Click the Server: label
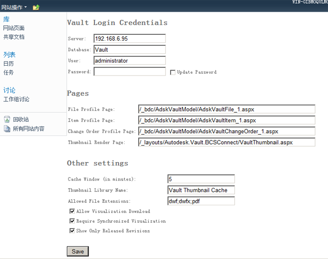Viewport: 328px width, 259px height. pos(77,39)
